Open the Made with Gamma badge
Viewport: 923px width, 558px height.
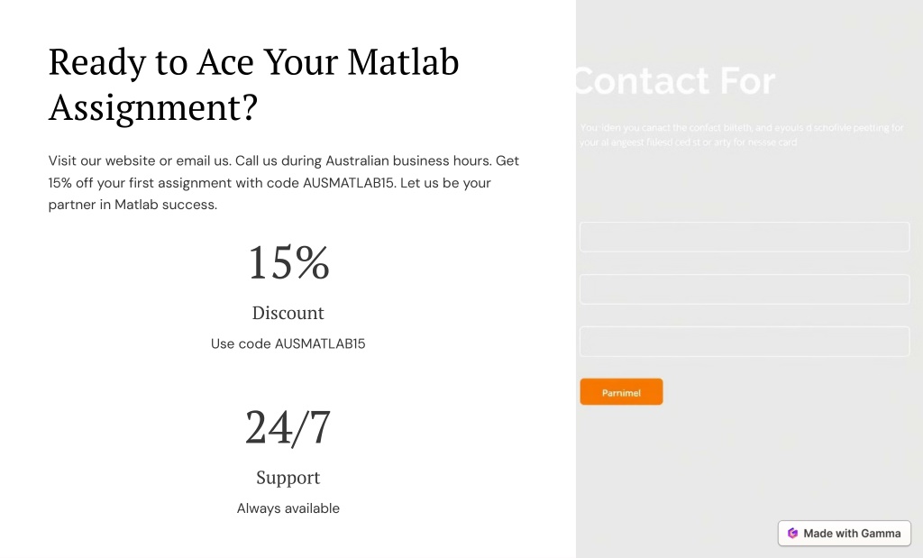tap(844, 534)
